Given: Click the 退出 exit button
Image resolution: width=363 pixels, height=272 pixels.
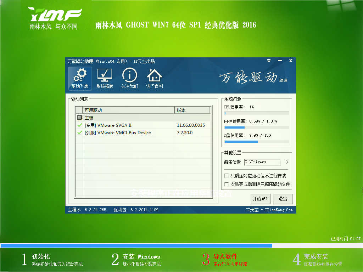Looking at the screenshot, I should [x=283, y=199].
